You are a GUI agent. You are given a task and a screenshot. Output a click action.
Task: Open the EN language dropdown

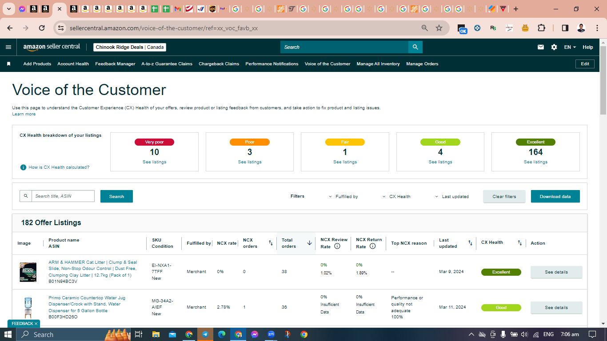570,47
